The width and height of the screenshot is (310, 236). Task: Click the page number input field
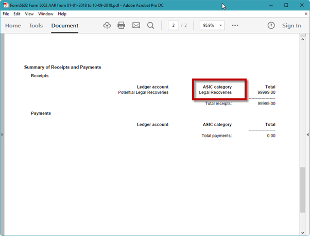point(173,25)
